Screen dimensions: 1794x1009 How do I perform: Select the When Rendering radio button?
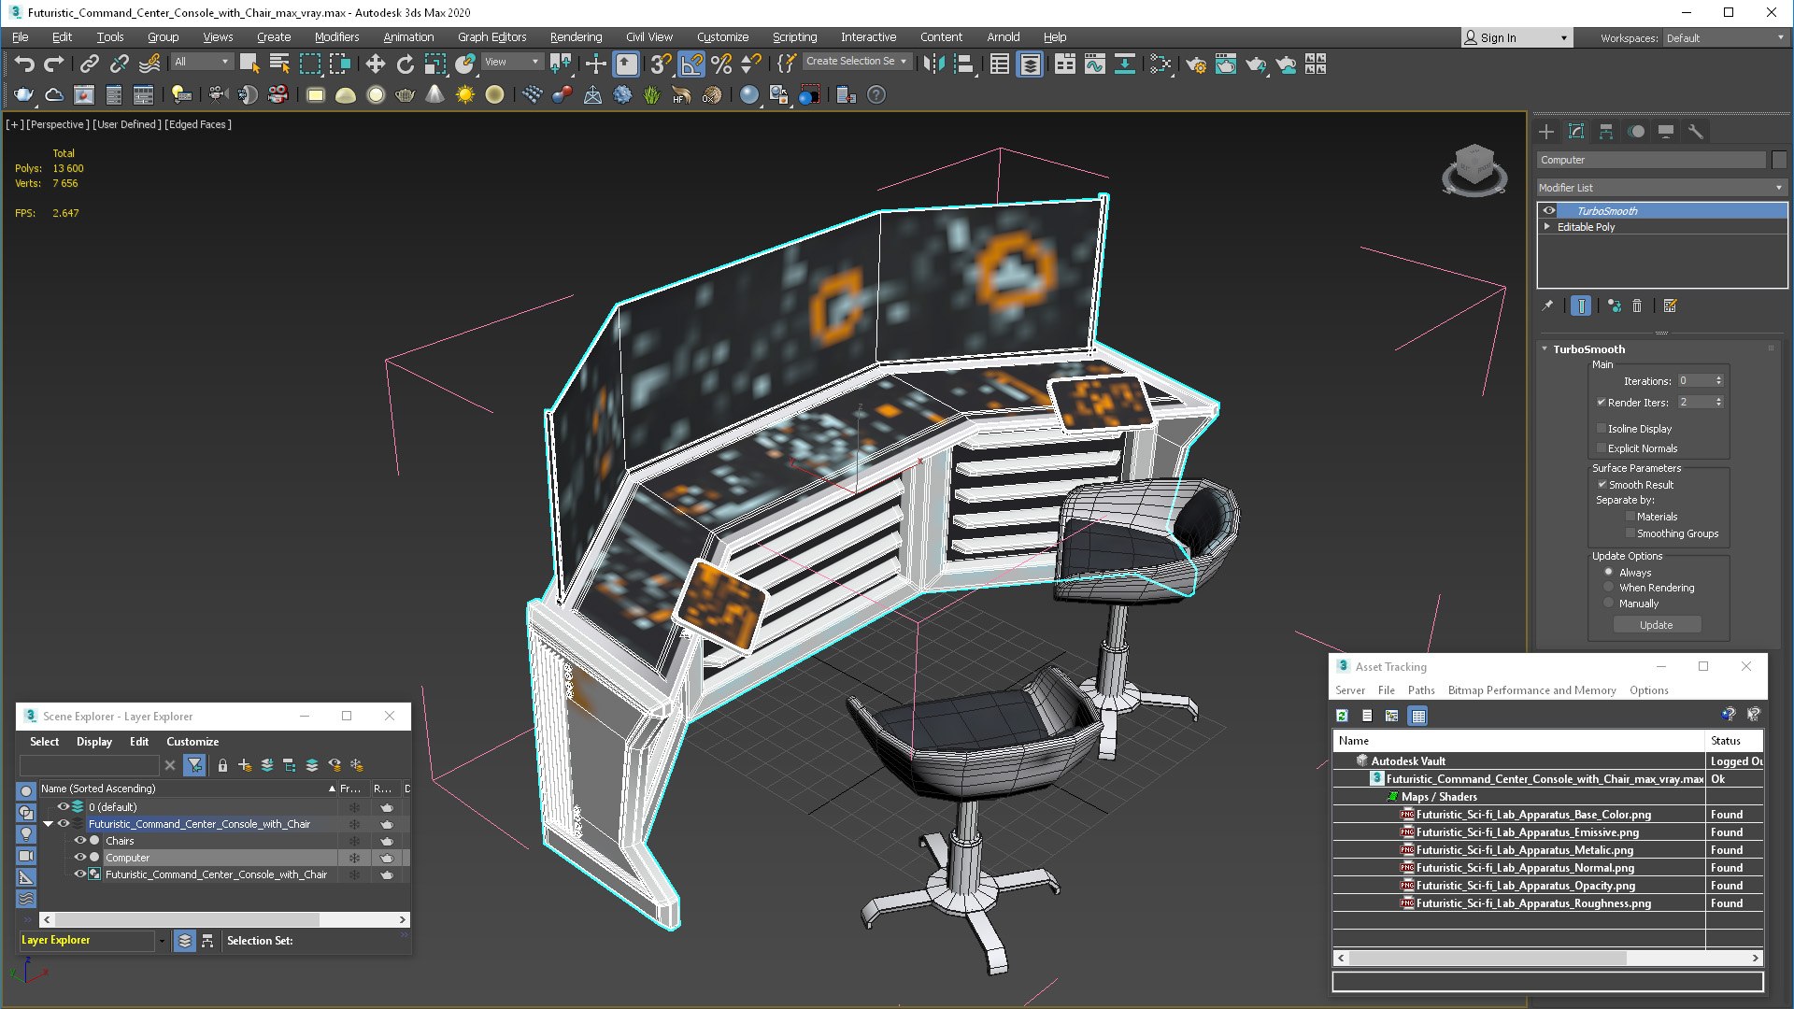click(1609, 588)
